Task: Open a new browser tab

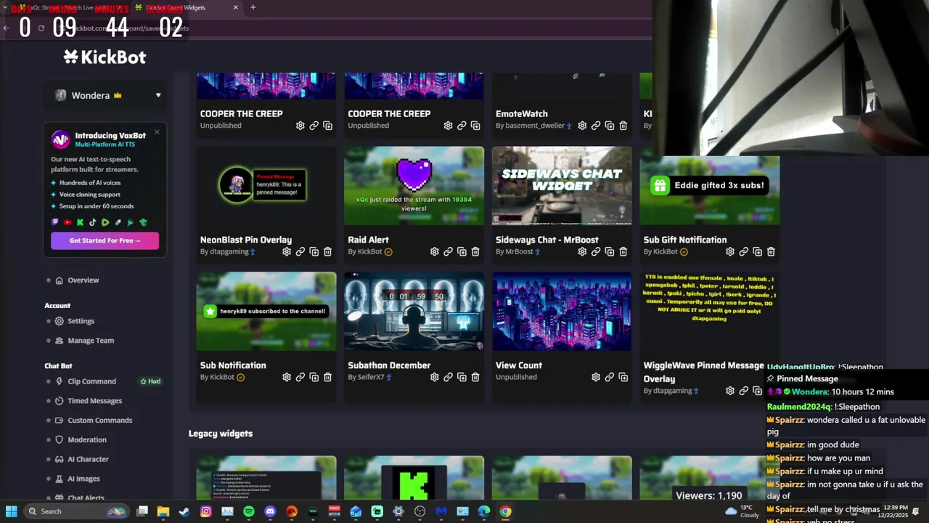Action: (x=253, y=7)
